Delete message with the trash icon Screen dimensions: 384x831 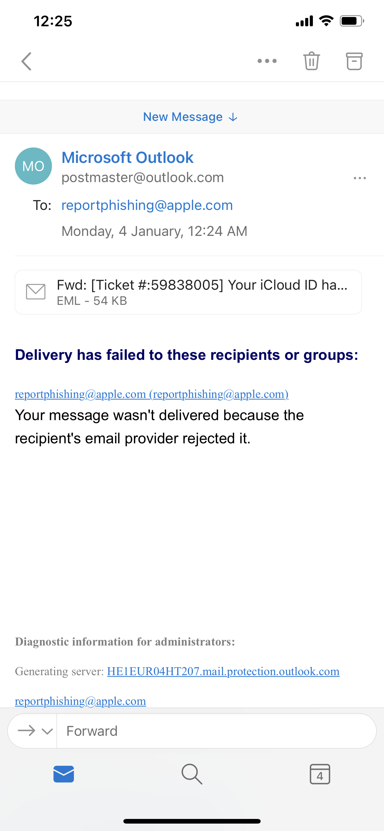311,61
